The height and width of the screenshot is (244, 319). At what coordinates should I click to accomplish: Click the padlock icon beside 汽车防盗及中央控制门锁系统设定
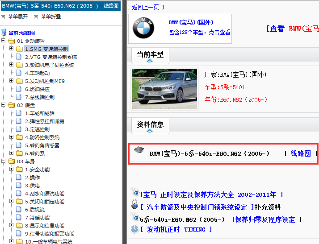point(134,204)
